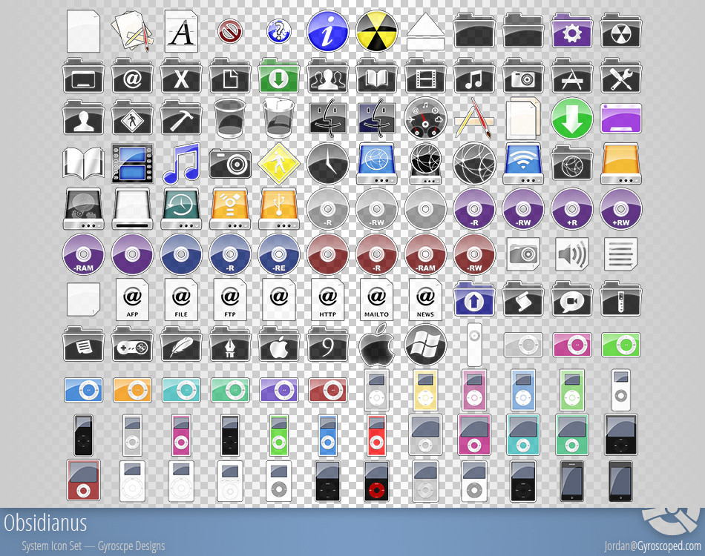Open the folder with a film strip
705x556 pixels.
point(425,76)
